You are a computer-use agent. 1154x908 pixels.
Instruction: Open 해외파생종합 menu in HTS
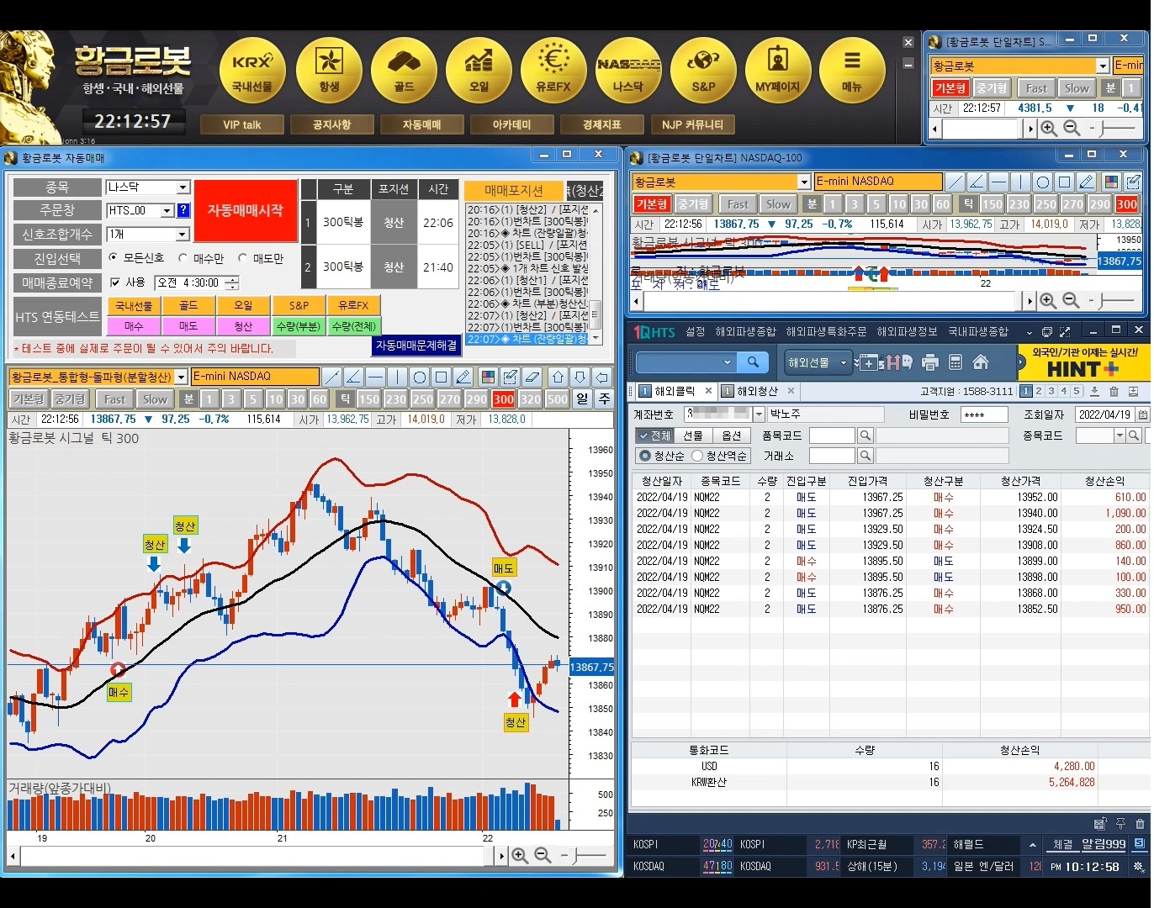pyautogui.click(x=744, y=332)
